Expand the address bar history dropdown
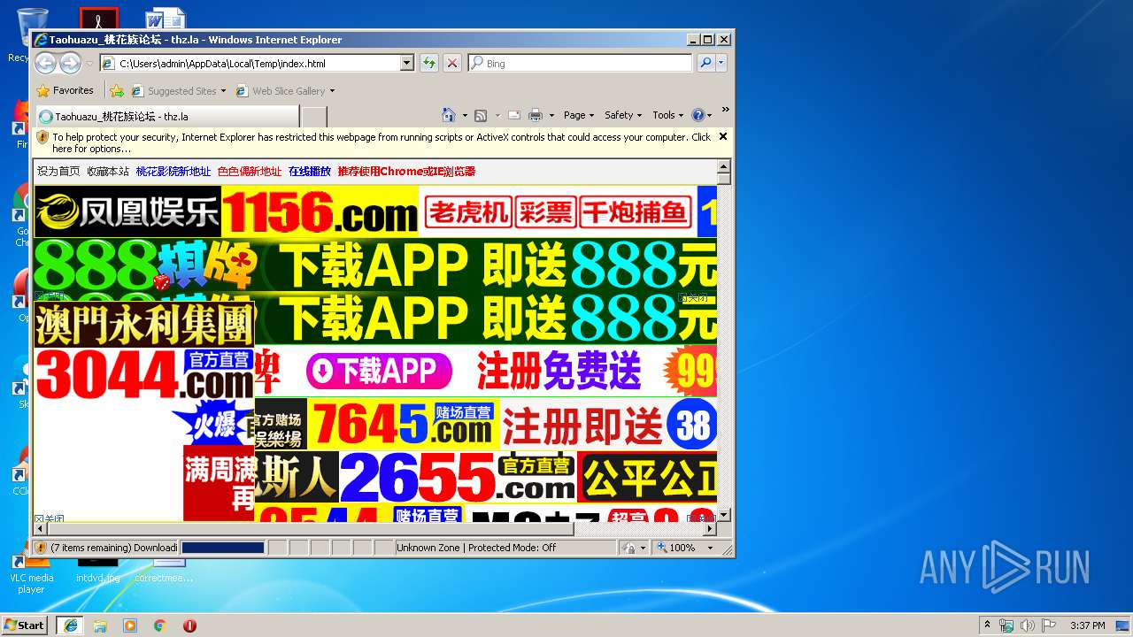Screen dimensions: 1133x637 407,63
